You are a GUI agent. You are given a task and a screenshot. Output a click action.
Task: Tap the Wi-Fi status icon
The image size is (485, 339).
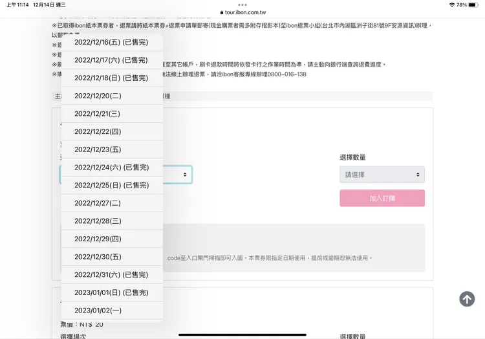[451, 5]
